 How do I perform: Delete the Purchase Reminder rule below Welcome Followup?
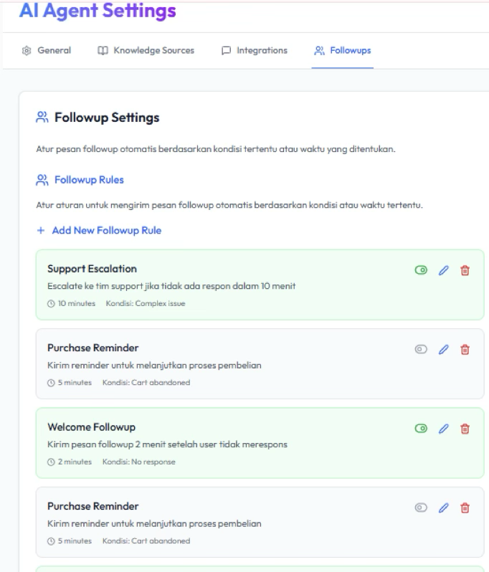tap(465, 507)
